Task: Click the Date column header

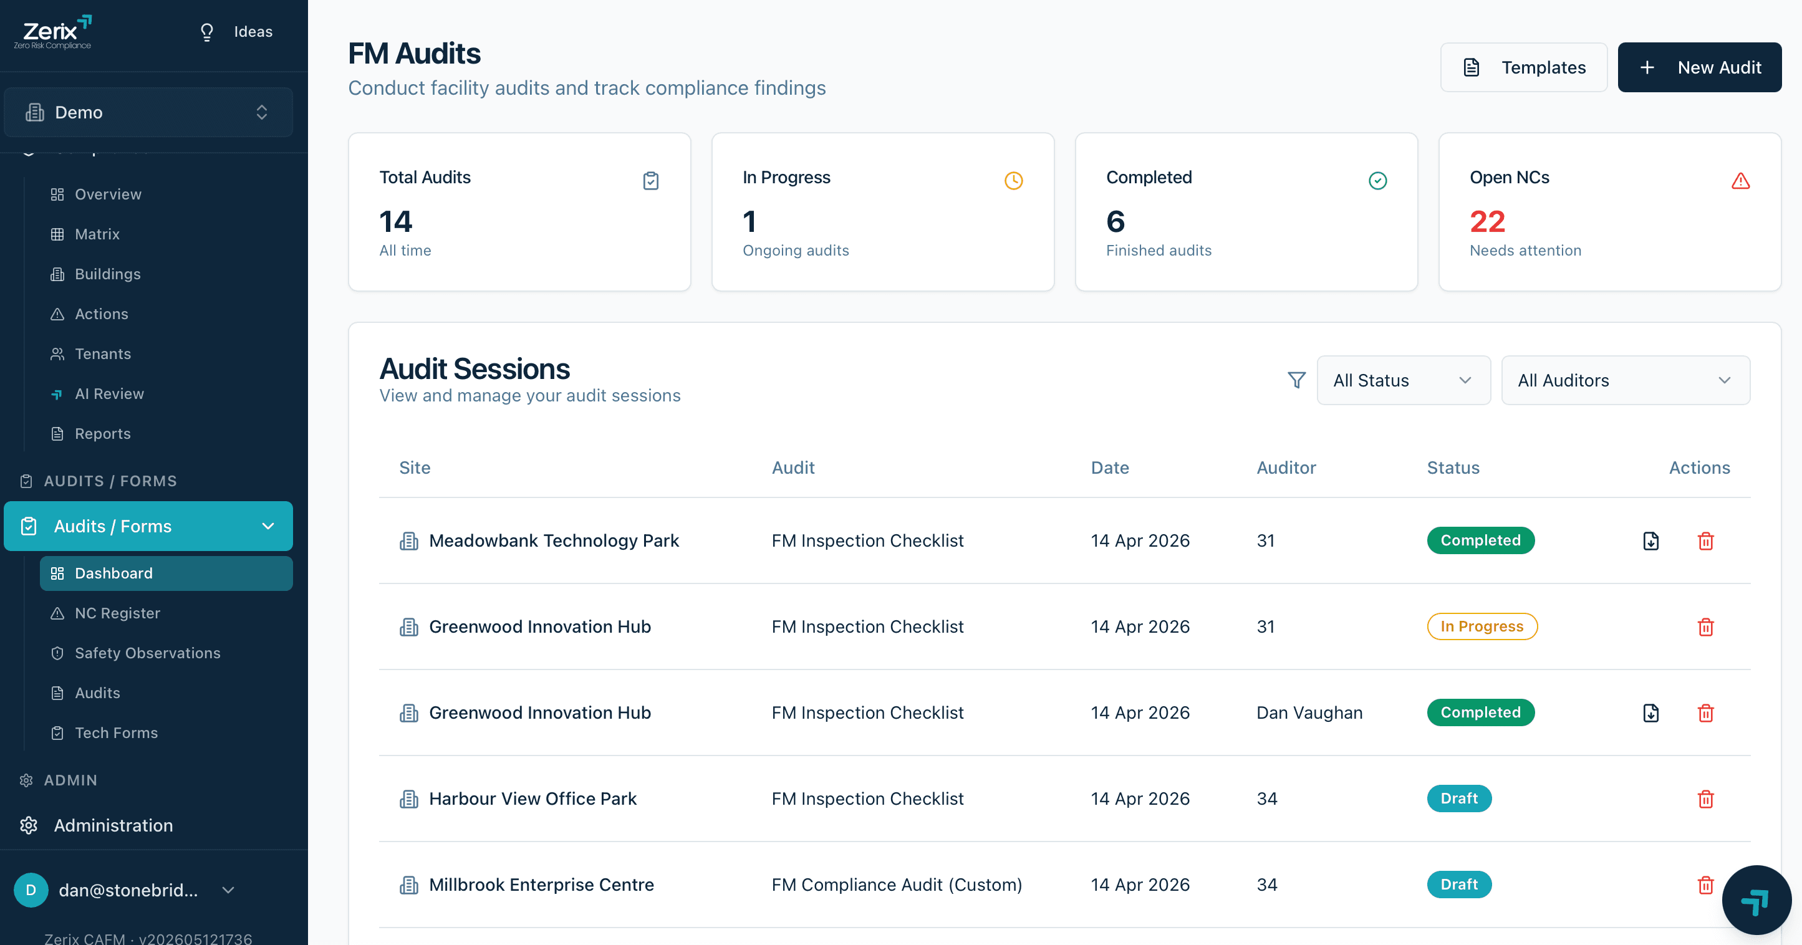Action: point(1109,468)
